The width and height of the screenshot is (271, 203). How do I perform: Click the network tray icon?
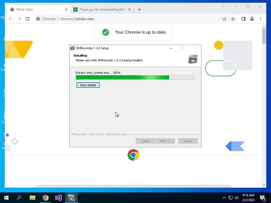[x=231, y=198]
